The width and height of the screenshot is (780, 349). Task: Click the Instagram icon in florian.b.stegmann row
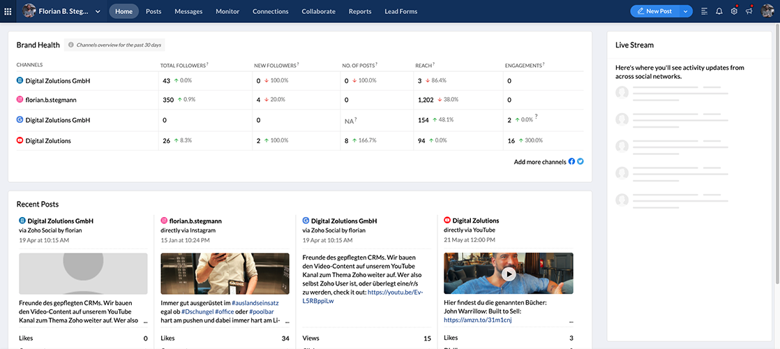click(20, 100)
